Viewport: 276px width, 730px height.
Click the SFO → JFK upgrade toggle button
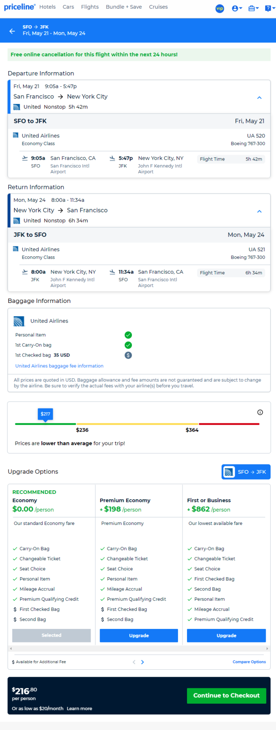point(246,472)
